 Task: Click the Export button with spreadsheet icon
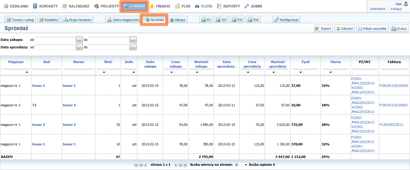click(x=323, y=29)
